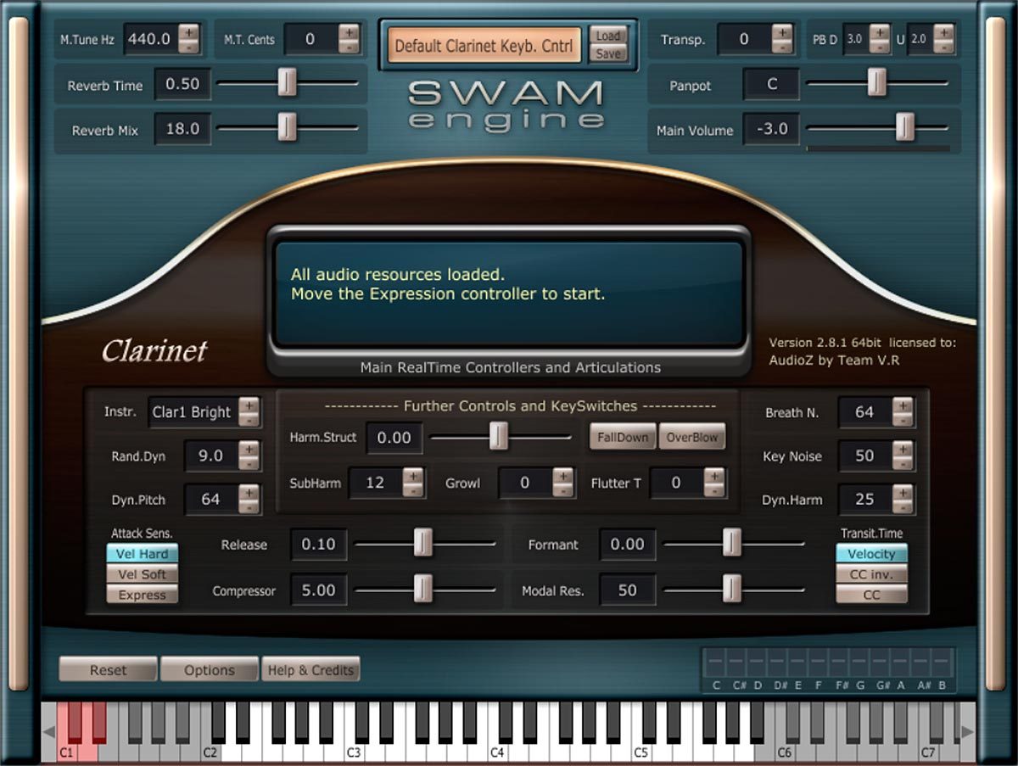Raise M.T. Cents using the plus button
1018x766 pixels.
(x=349, y=32)
